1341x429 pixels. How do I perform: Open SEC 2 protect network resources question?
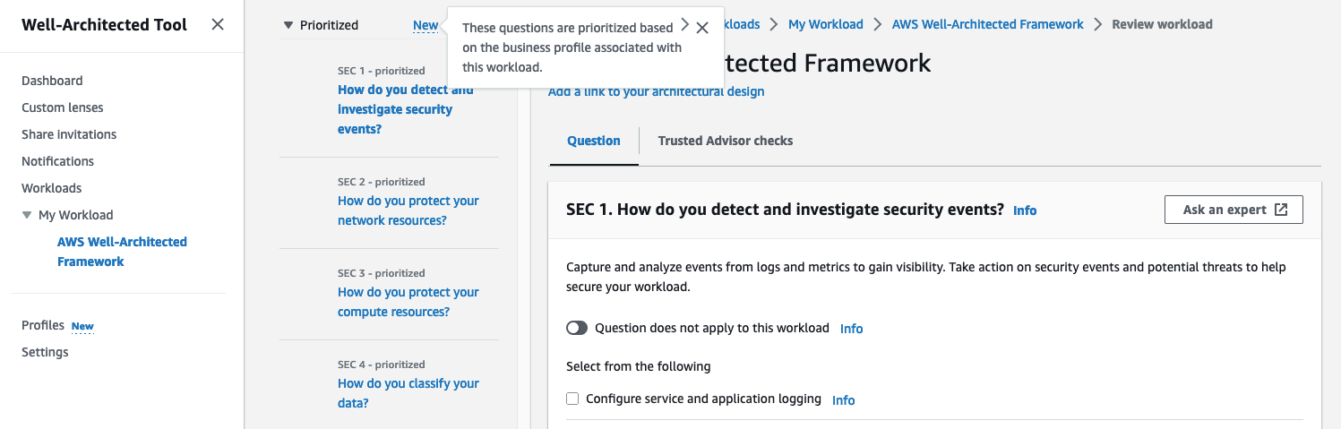tap(408, 210)
